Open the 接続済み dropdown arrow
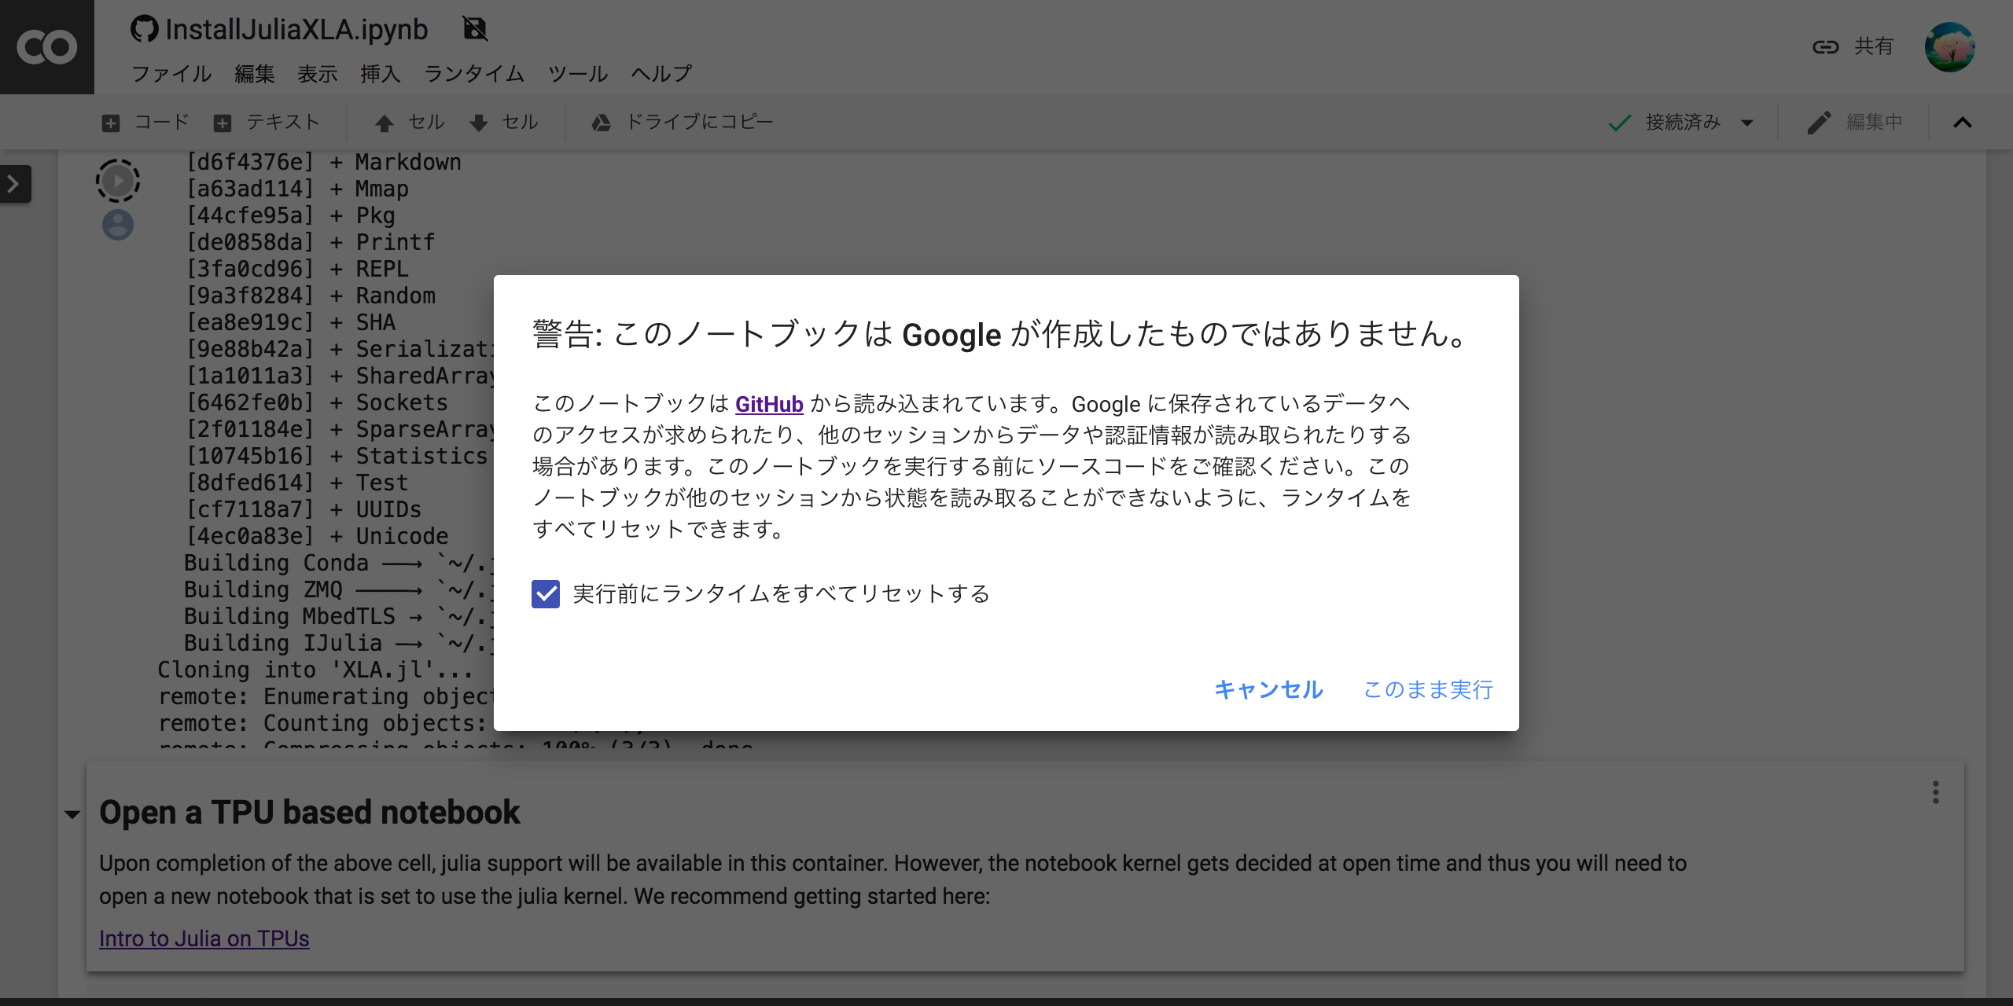2013x1006 pixels. click(1747, 123)
